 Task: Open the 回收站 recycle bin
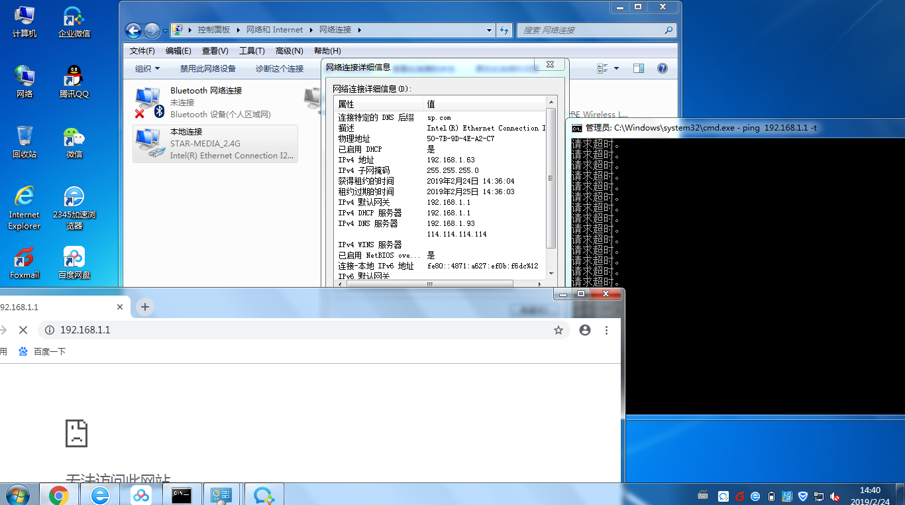pyautogui.click(x=25, y=142)
